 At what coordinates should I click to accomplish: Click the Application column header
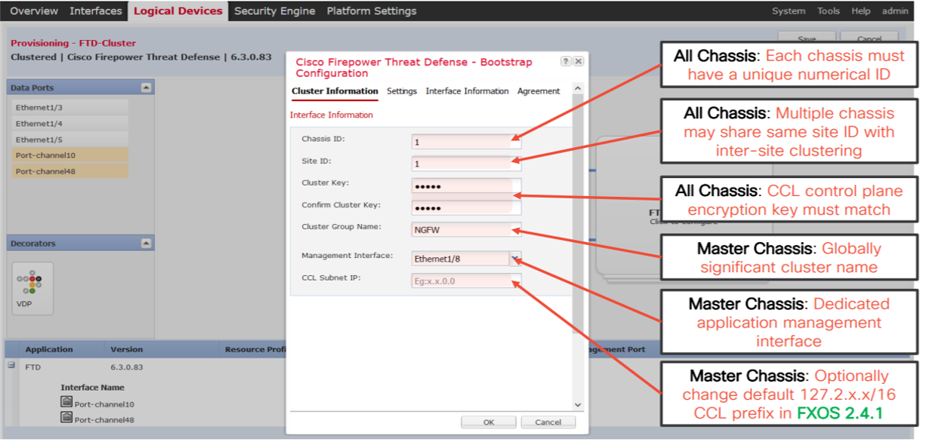[49, 349]
